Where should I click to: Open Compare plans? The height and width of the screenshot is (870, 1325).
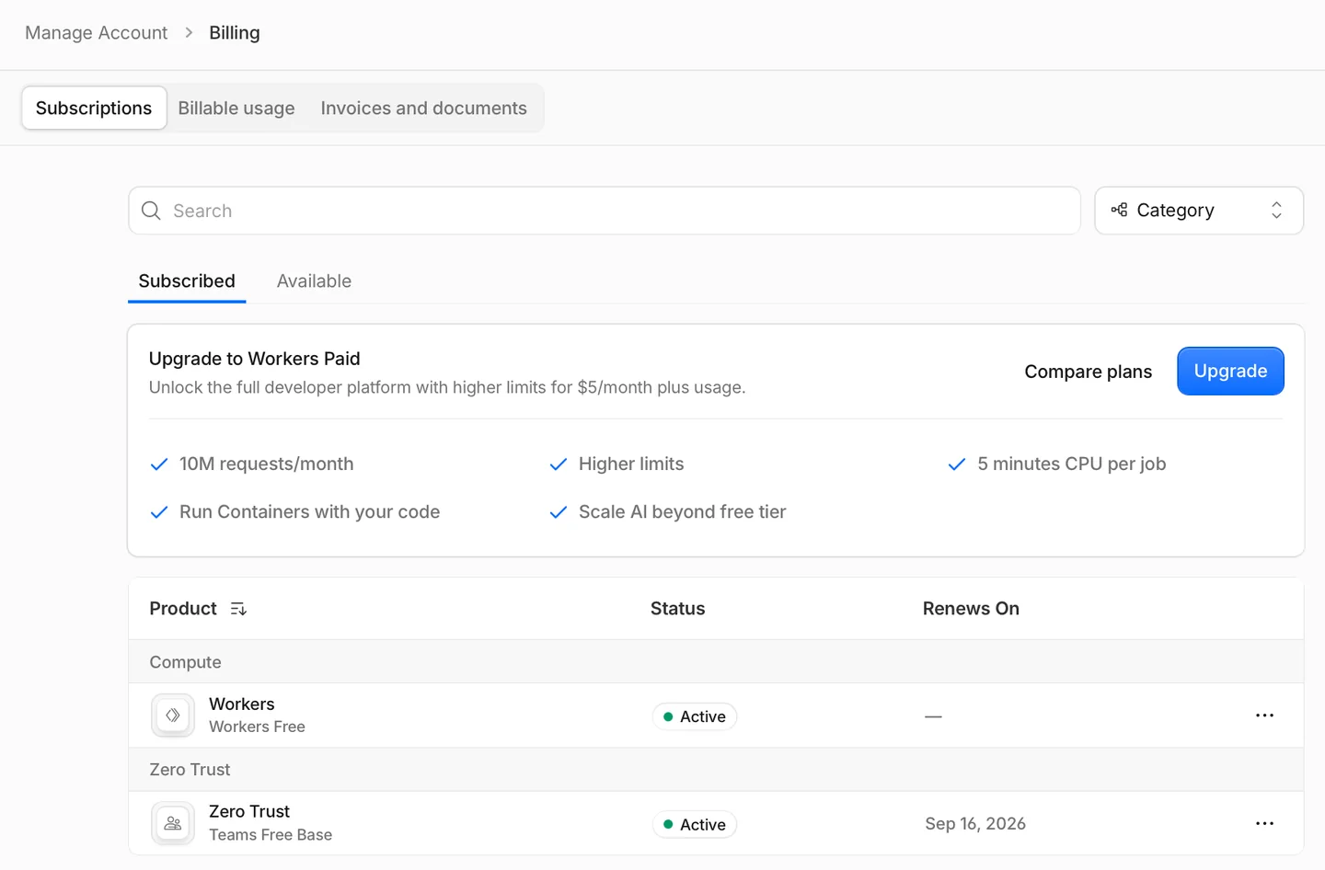pyautogui.click(x=1088, y=372)
